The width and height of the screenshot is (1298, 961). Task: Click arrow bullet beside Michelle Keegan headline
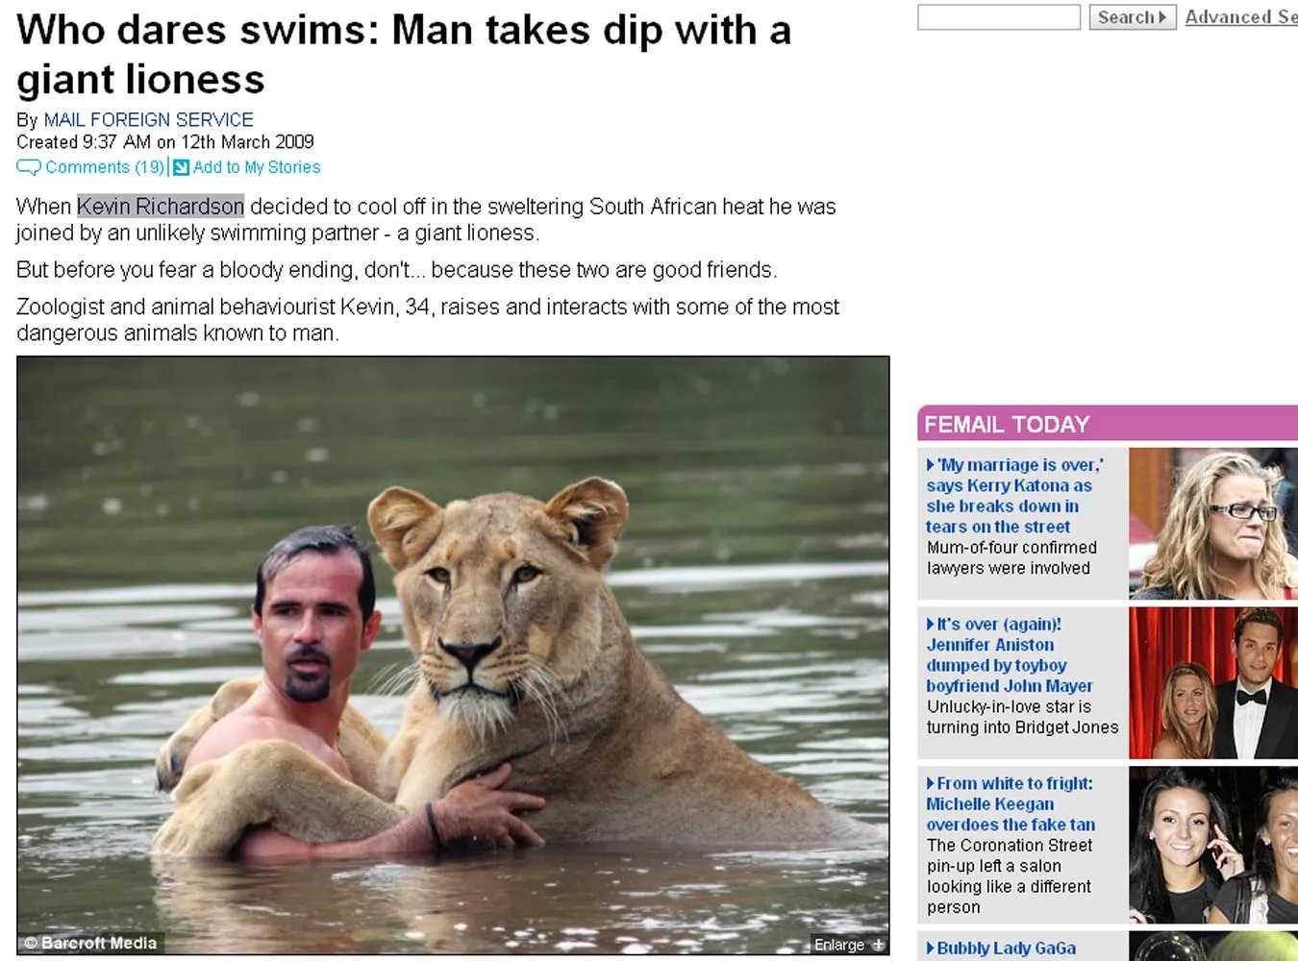tap(930, 784)
